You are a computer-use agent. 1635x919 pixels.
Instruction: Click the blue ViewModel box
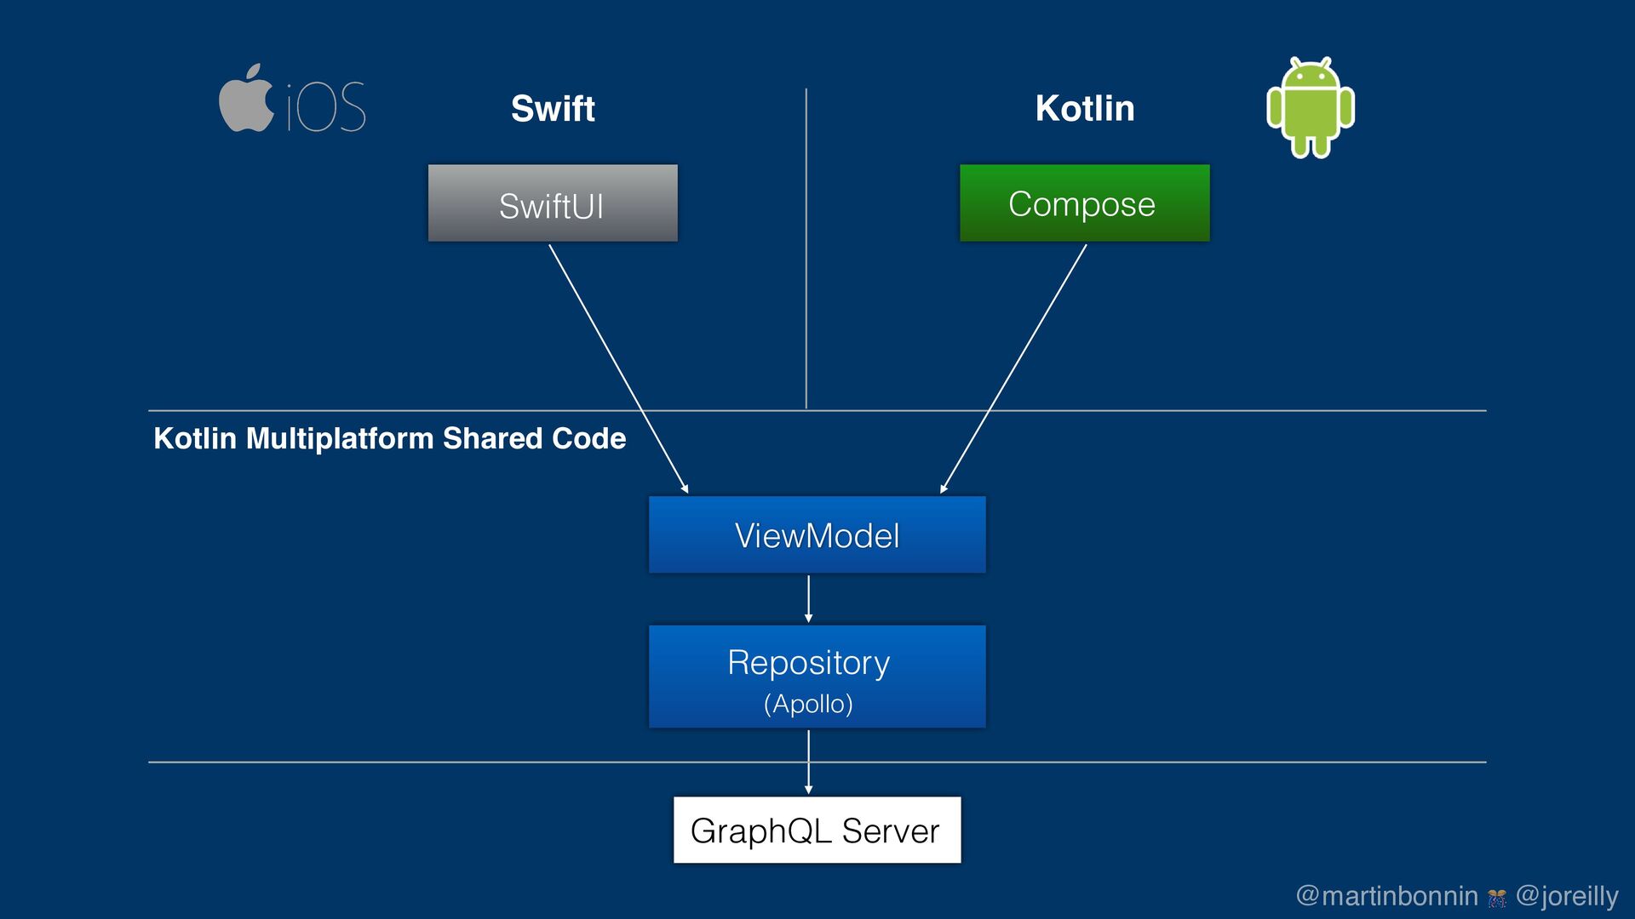tap(817, 535)
